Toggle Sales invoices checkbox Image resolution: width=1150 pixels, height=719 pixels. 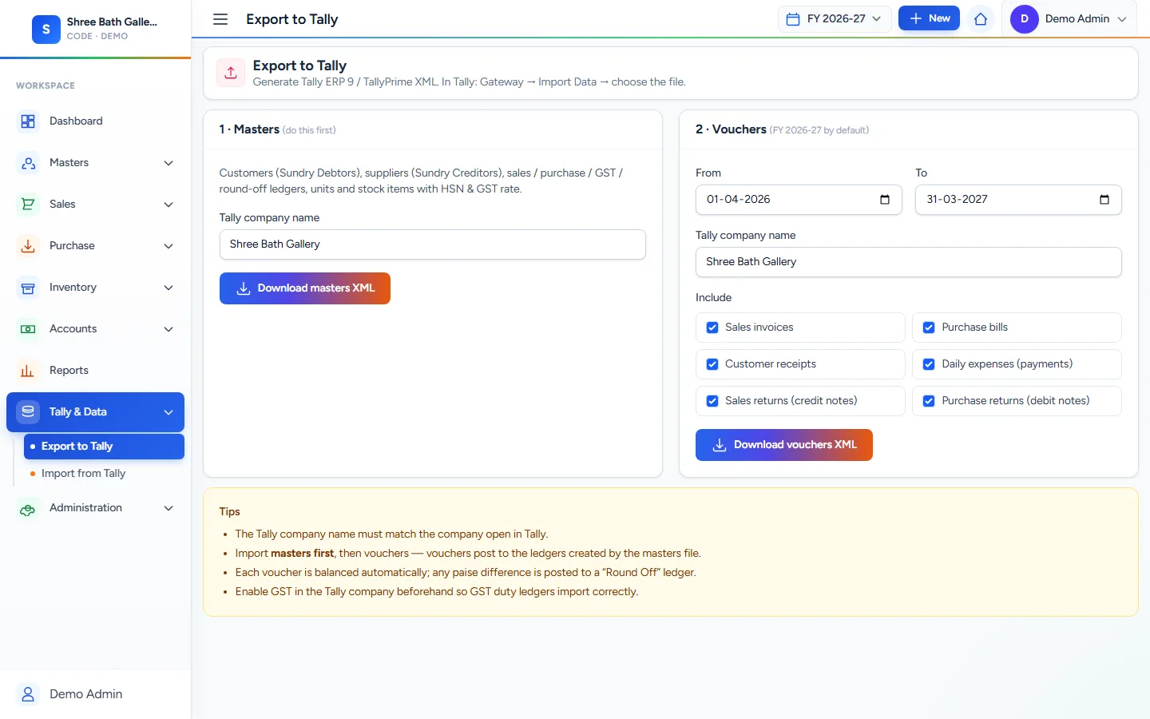click(712, 328)
